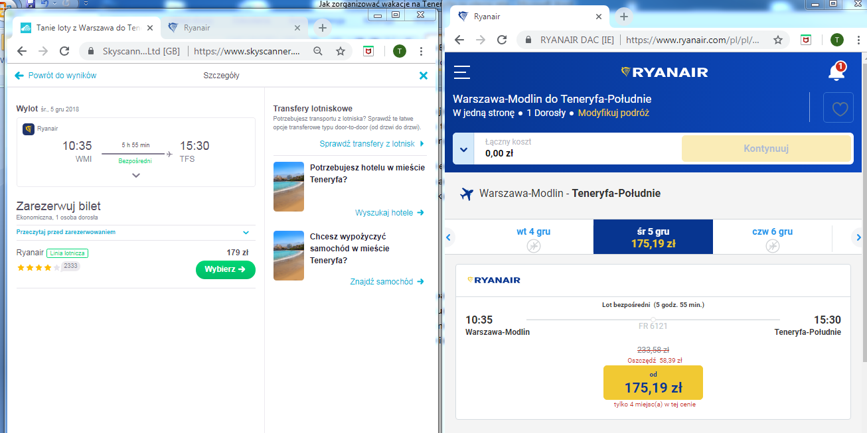Show later dates with right arrow
Image resolution: width=867 pixels, height=433 pixels.
[x=858, y=237]
